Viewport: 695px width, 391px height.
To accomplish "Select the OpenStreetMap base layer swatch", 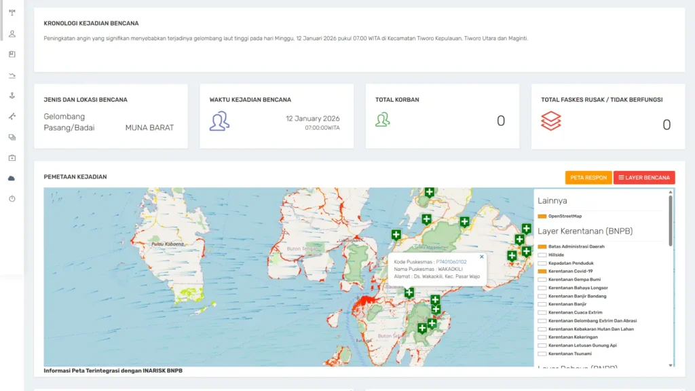I will coord(542,217).
